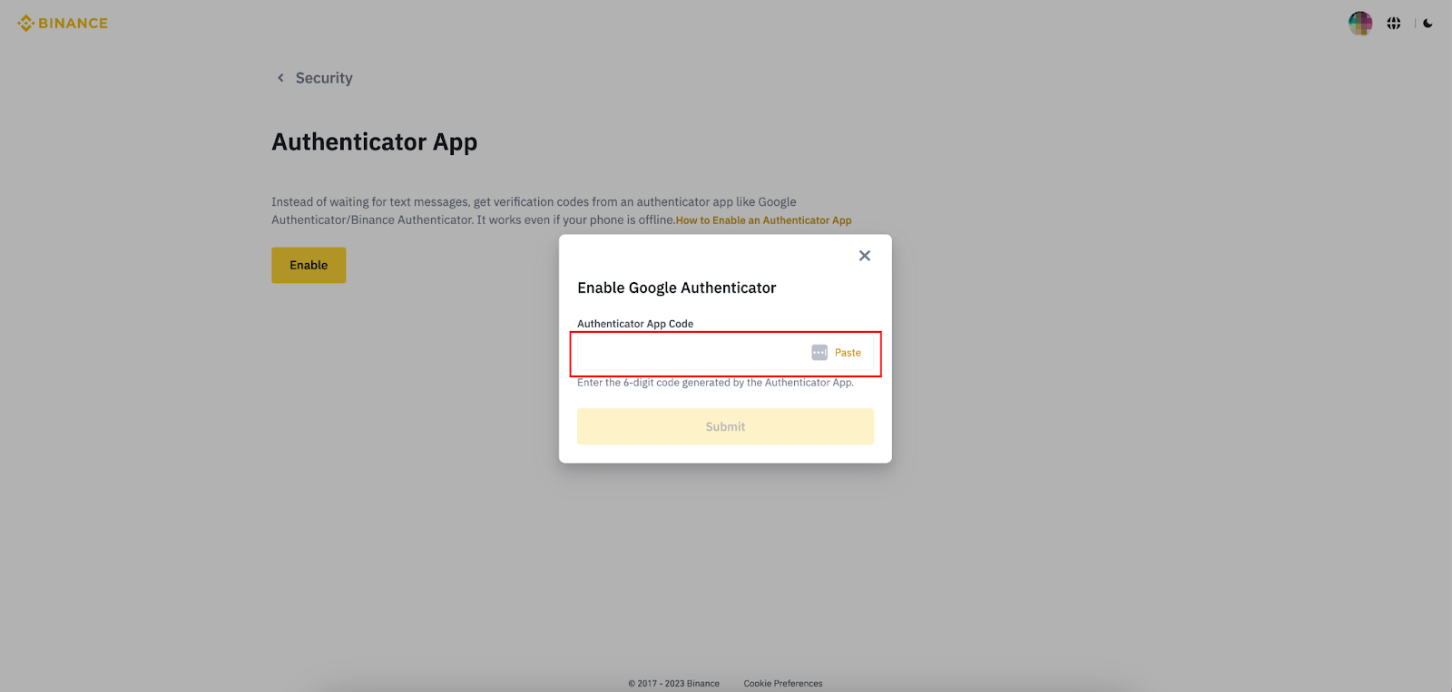The image size is (1452, 692).
Task: Close the Enable Google Authenticator dialog
Action: point(864,256)
